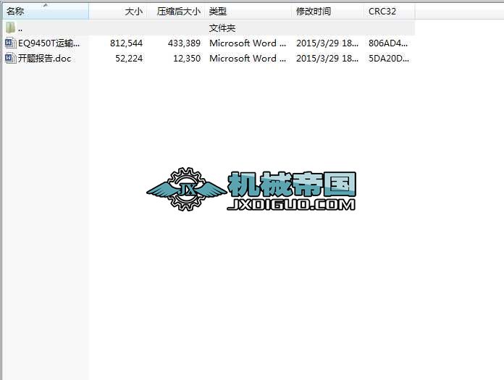The height and width of the screenshot is (380, 504).
Task: Sort by 类型 column header
Action: [x=248, y=12]
